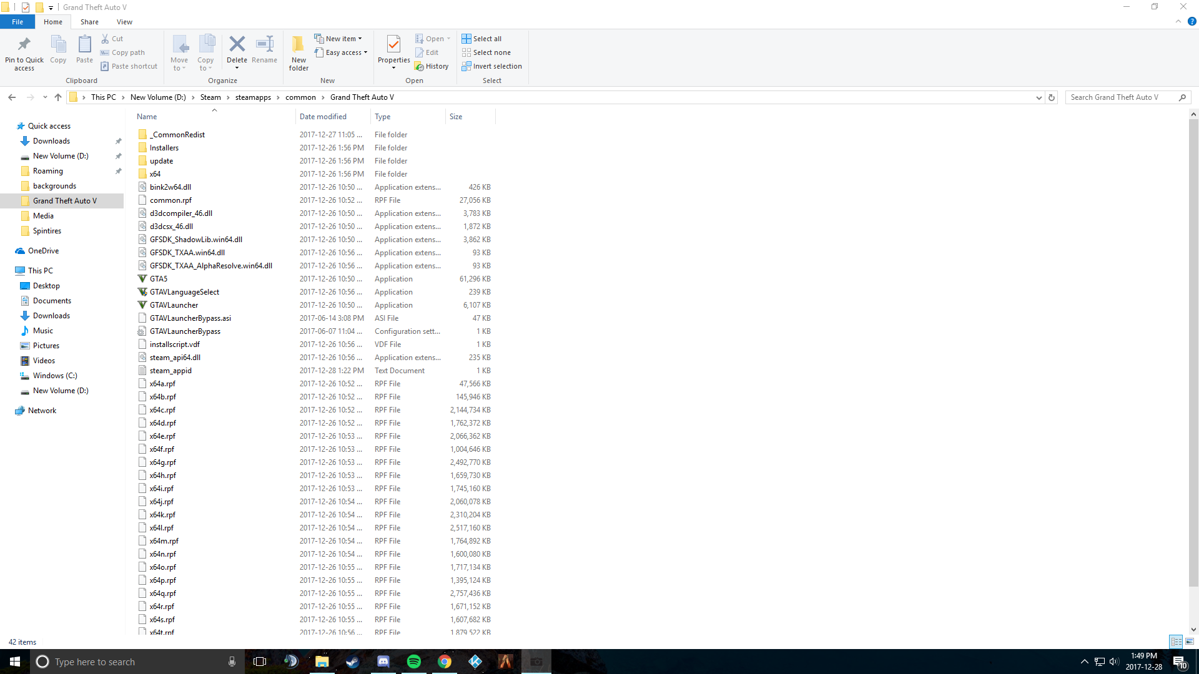Click Edit in the Open group

(x=427, y=52)
